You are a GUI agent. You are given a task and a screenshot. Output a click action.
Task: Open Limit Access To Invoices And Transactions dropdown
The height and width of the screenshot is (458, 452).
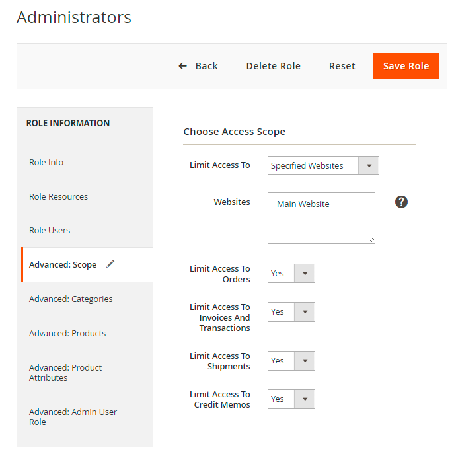tap(291, 312)
